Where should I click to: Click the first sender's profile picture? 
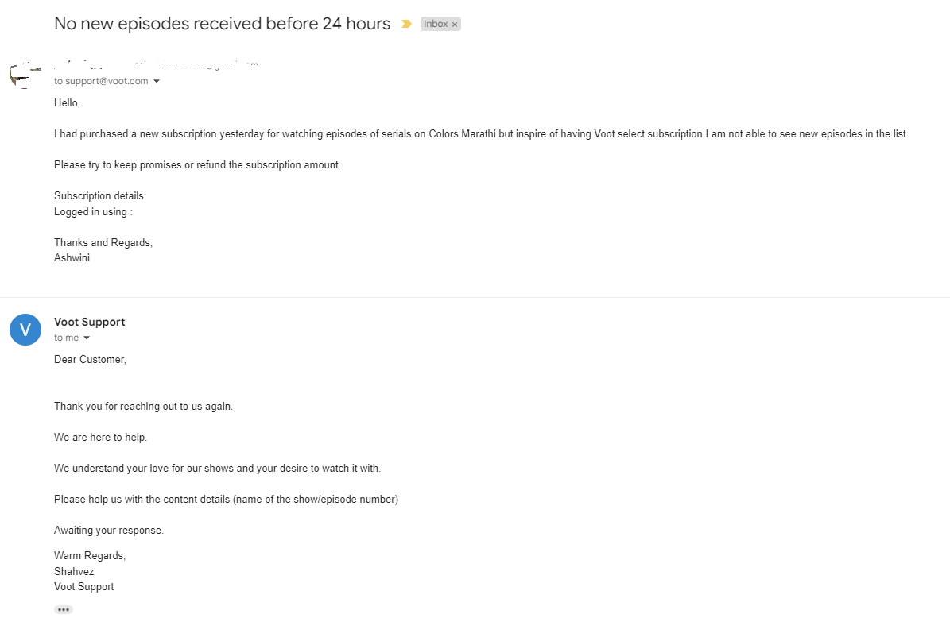click(25, 75)
